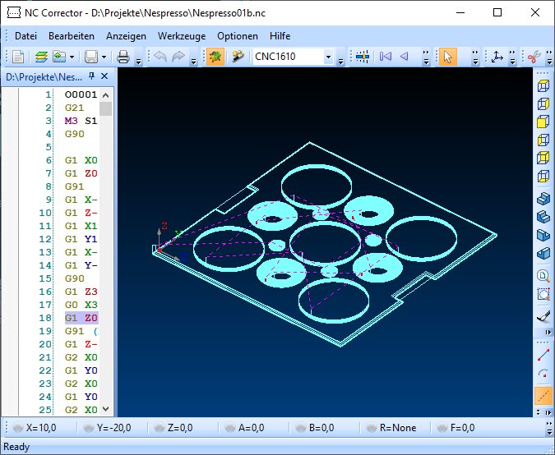
Task: Close the code editor panel
Action: tap(104, 76)
